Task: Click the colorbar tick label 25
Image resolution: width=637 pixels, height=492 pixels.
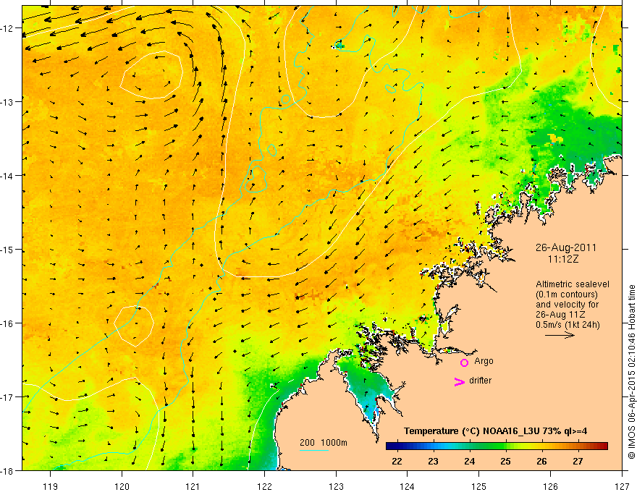Action: [x=505, y=461]
